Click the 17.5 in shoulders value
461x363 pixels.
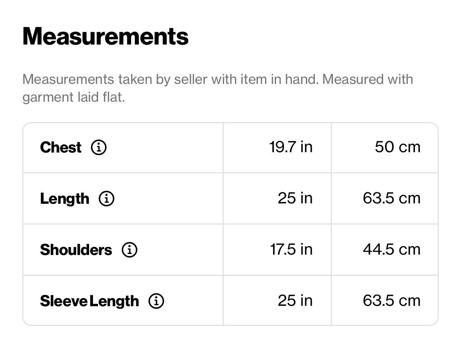291,249
